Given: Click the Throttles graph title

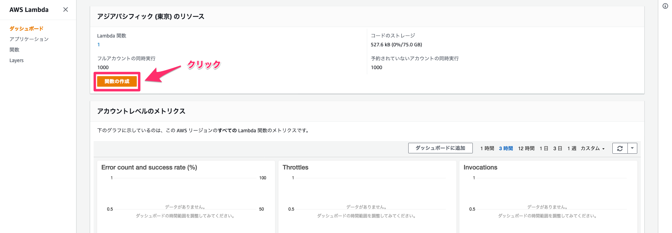Looking at the screenshot, I should (x=295, y=167).
